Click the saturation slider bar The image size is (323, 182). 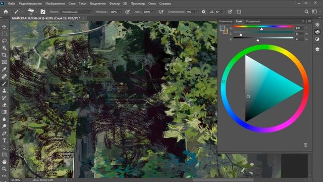coord(263,32)
